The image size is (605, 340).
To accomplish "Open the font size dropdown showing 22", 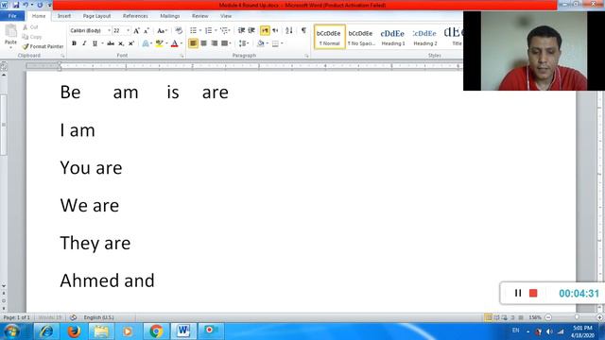I will pos(129,30).
